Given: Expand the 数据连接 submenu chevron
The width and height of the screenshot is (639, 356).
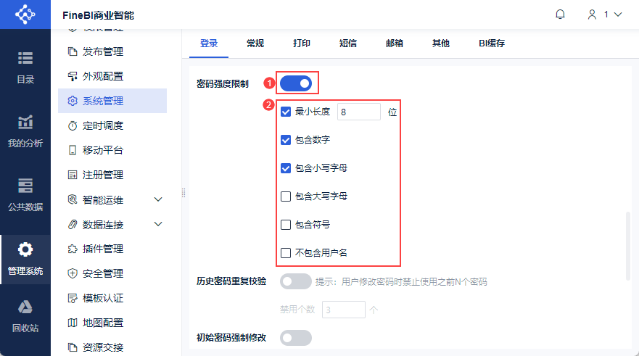Looking at the screenshot, I should [159, 224].
